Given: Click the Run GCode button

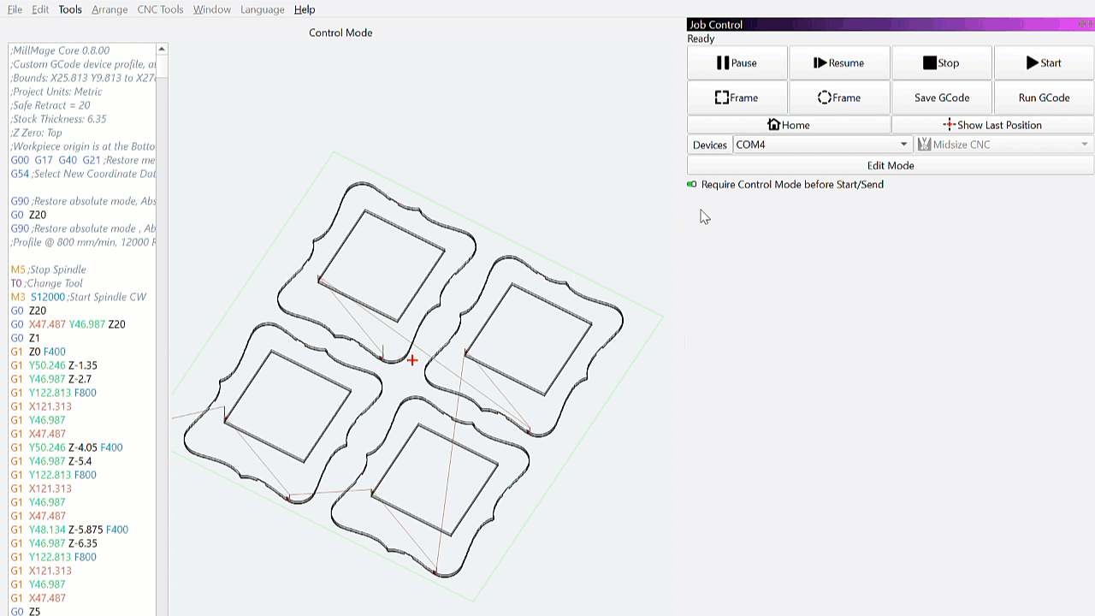Looking at the screenshot, I should click(x=1044, y=98).
